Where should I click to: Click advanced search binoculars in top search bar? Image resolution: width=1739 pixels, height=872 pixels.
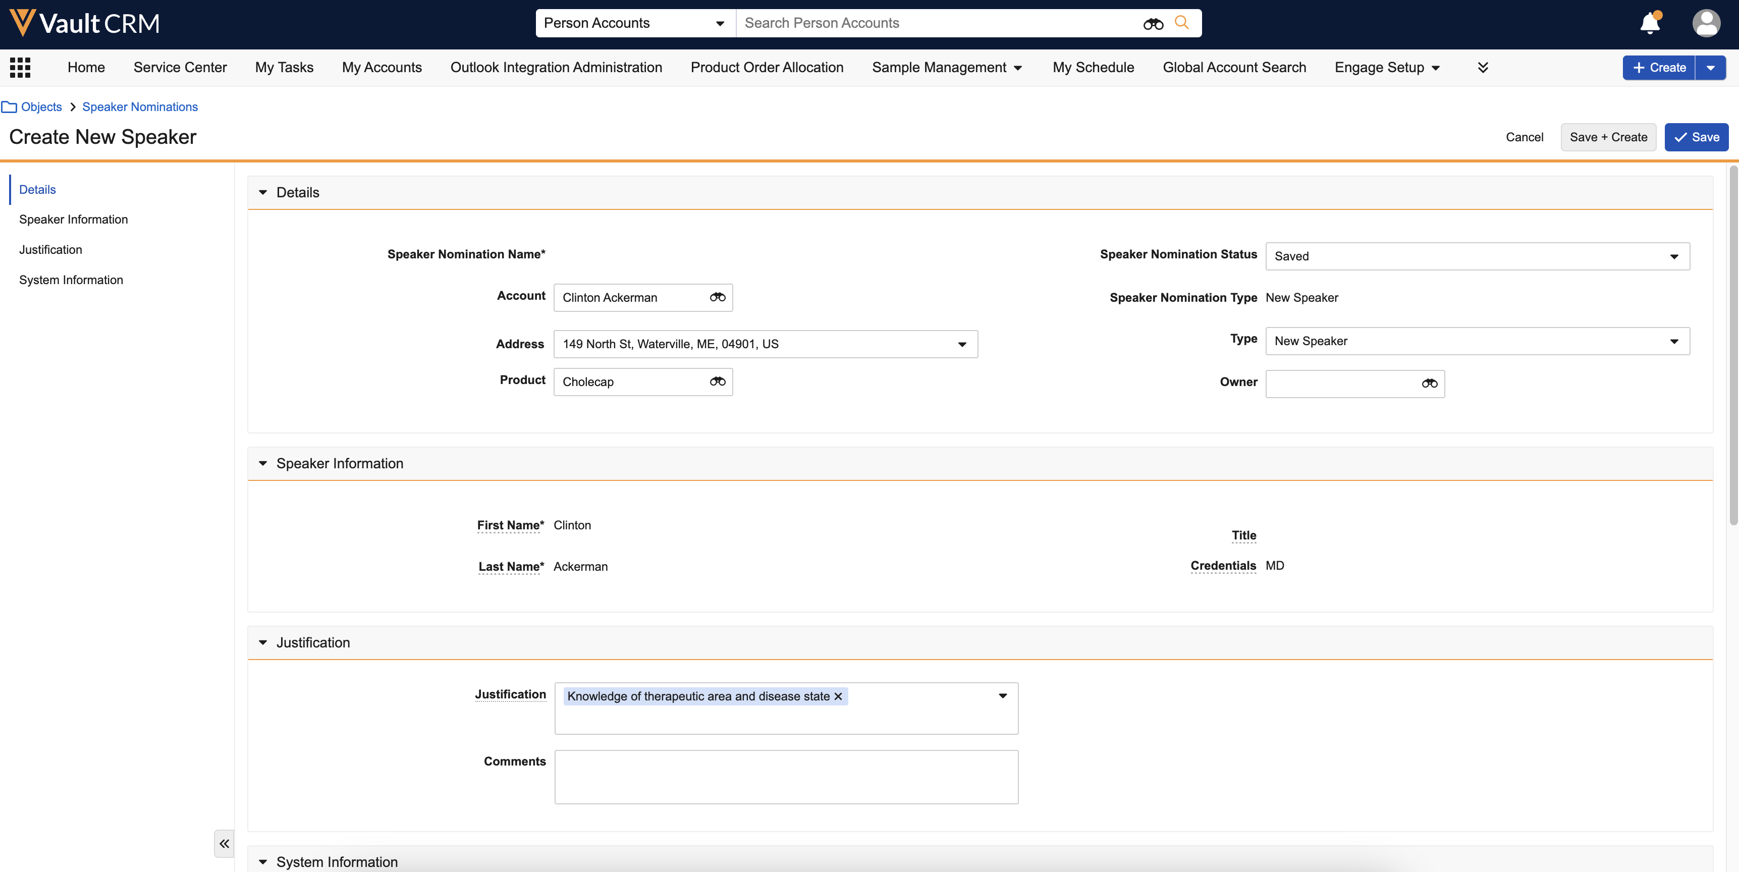click(x=1153, y=24)
